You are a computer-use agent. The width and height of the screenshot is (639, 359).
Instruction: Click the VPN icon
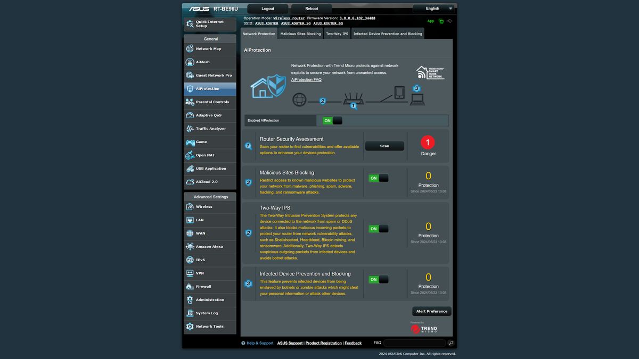pos(190,273)
